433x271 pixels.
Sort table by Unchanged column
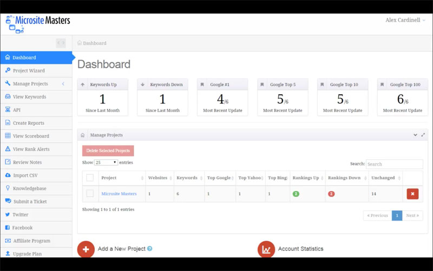click(x=386, y=178)
